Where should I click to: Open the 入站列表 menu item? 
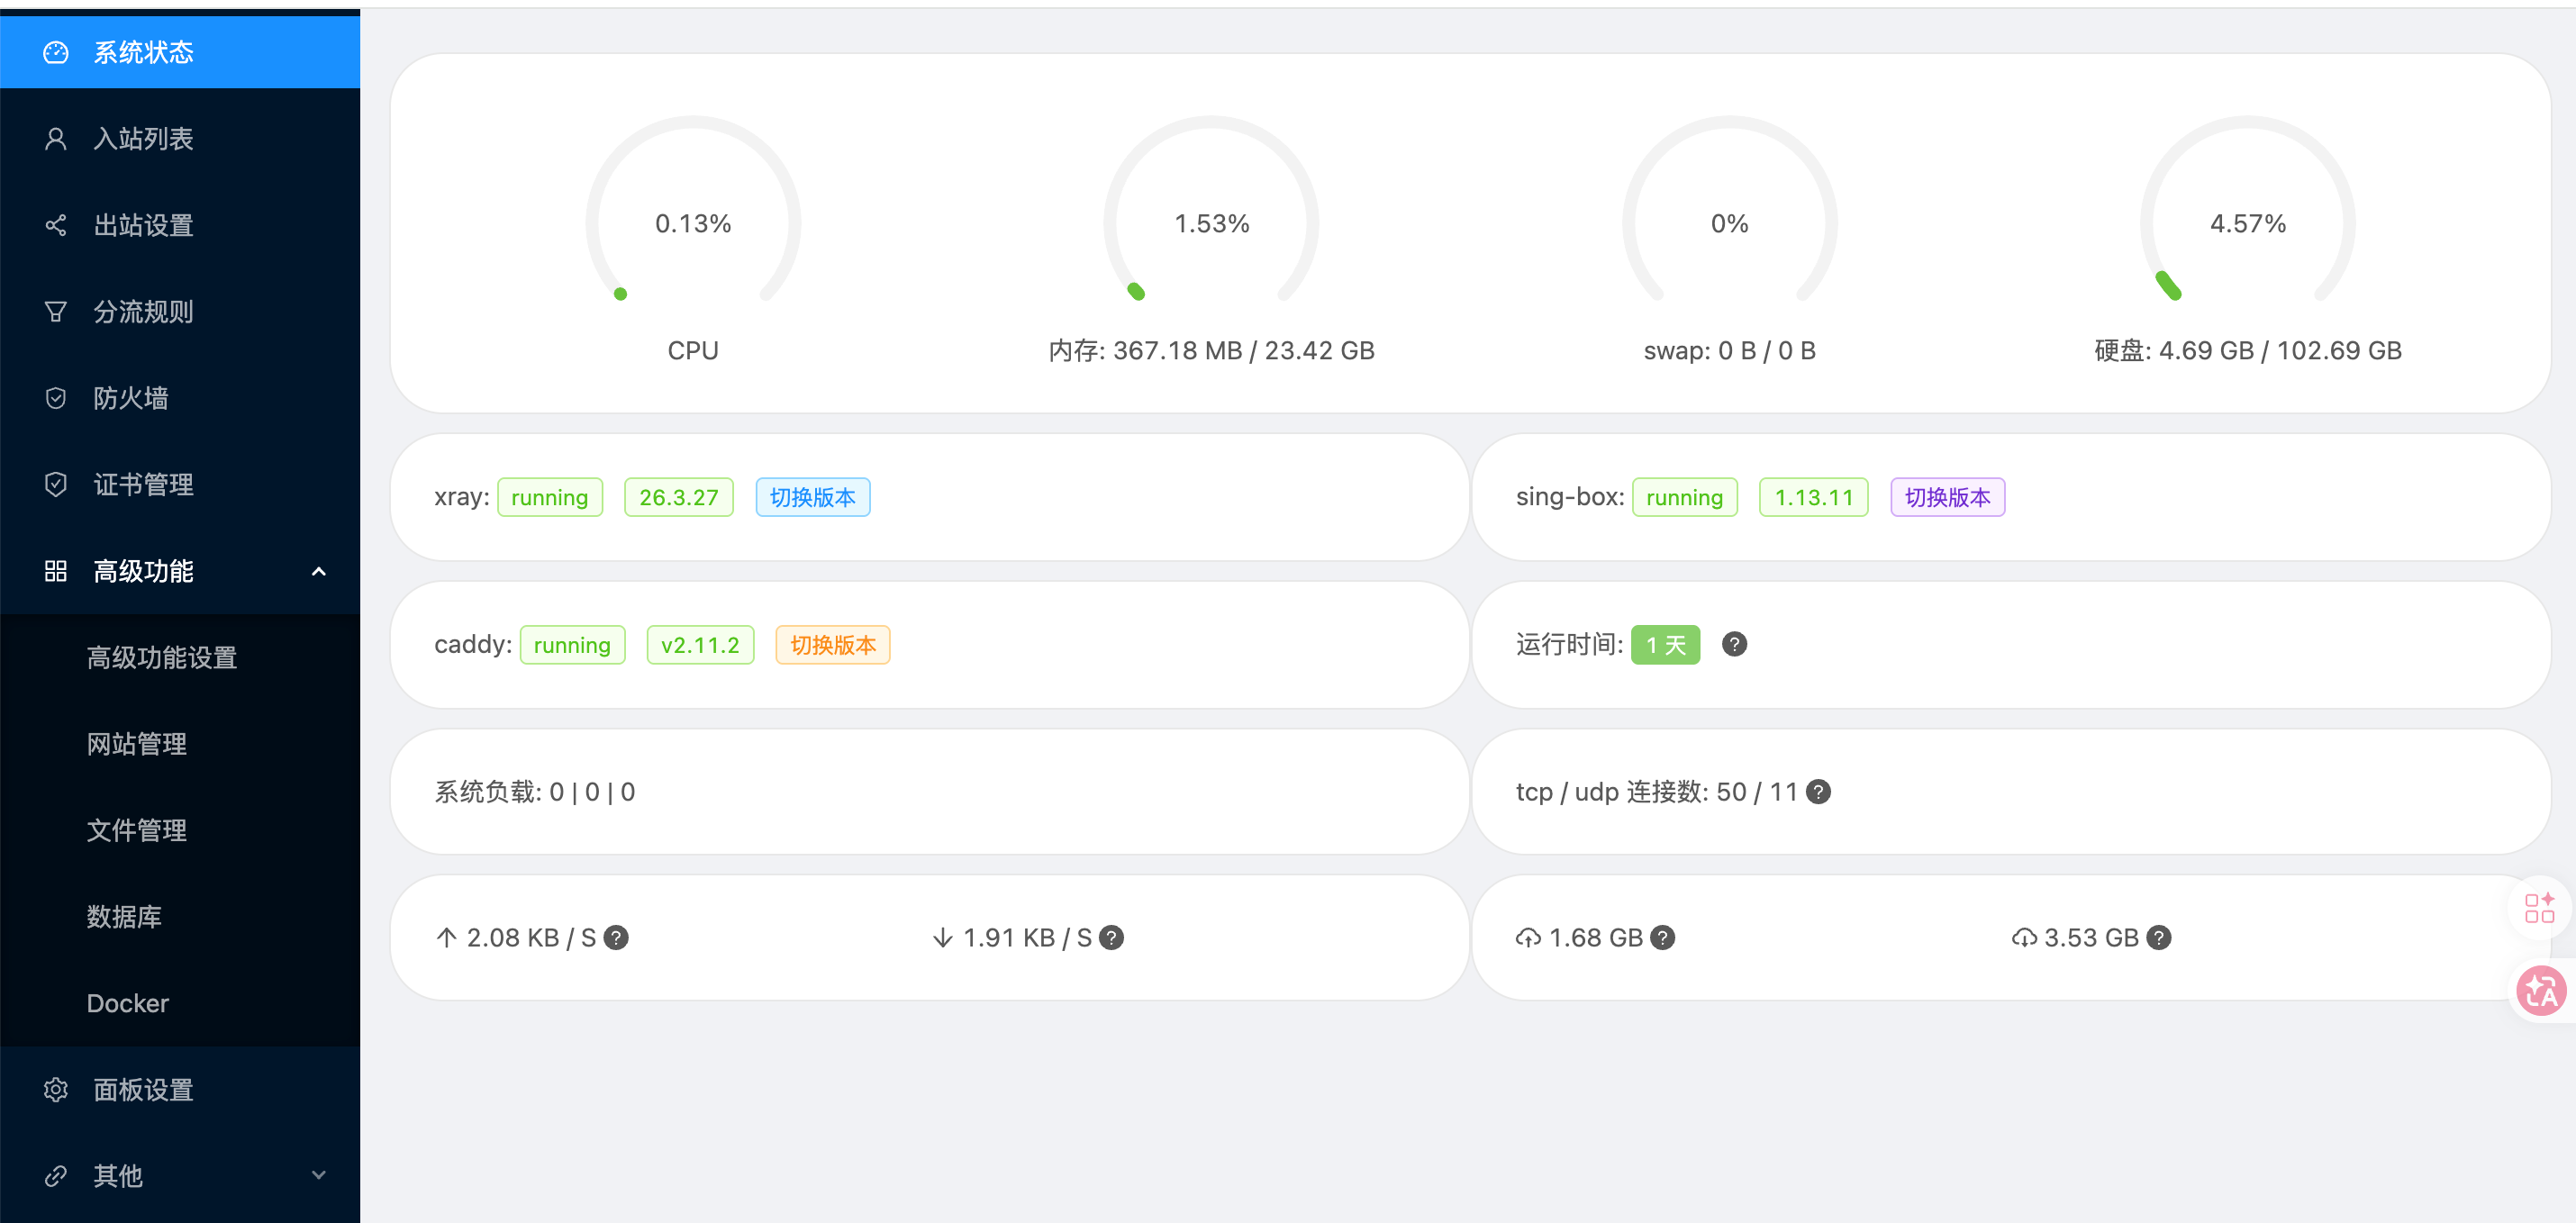pyautogui.click(x=143, y=138)
